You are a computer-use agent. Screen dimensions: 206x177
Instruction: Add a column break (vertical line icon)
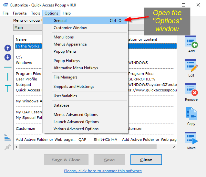(8, 77)
